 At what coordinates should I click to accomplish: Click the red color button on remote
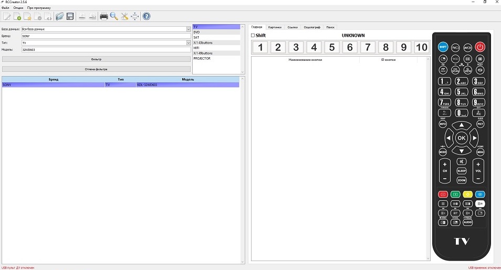click(x=443, y=195)
